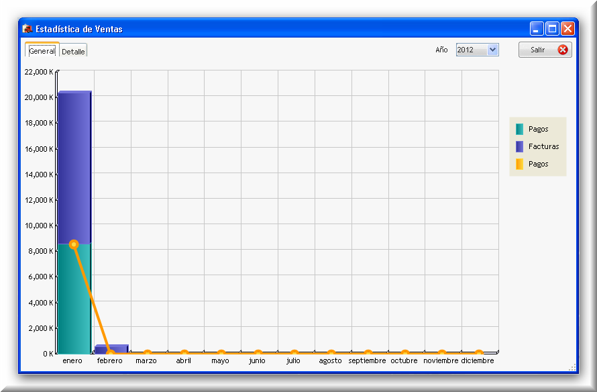Click the mayo axis label

coord(220,360)
